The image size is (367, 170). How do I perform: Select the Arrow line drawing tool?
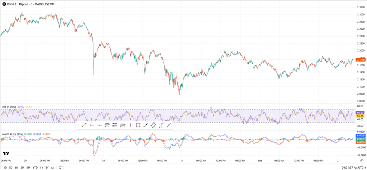coord(146,125)
